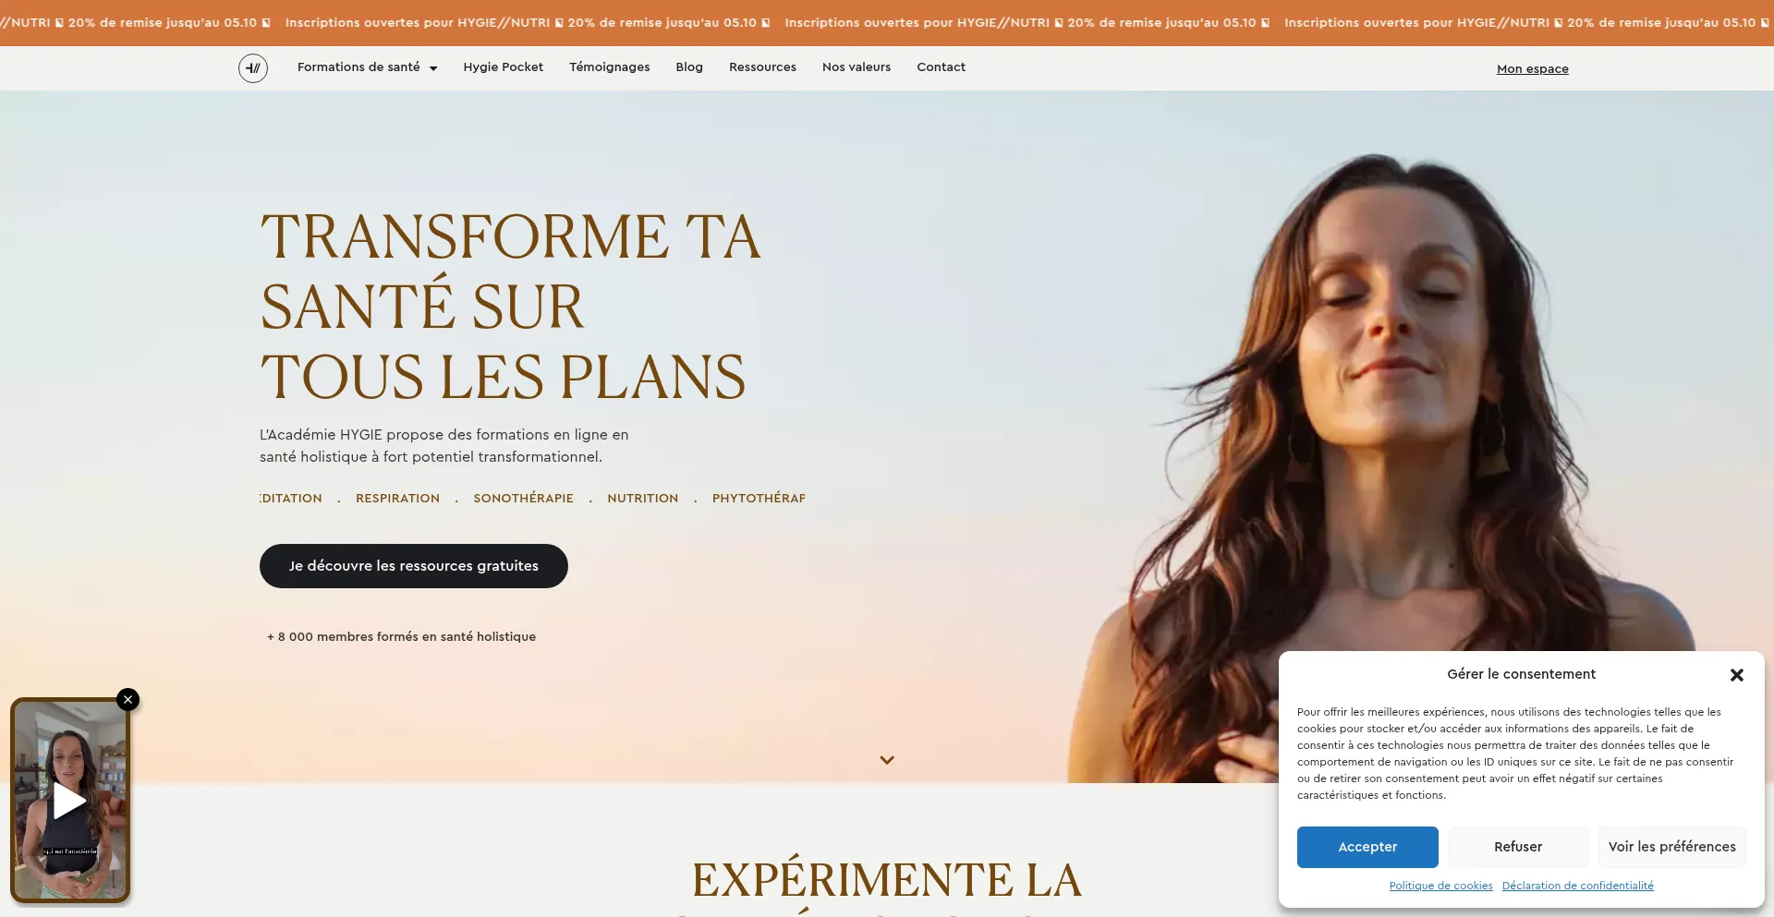
Task: Open the Nos valeurs page
Action: point(857,67)
